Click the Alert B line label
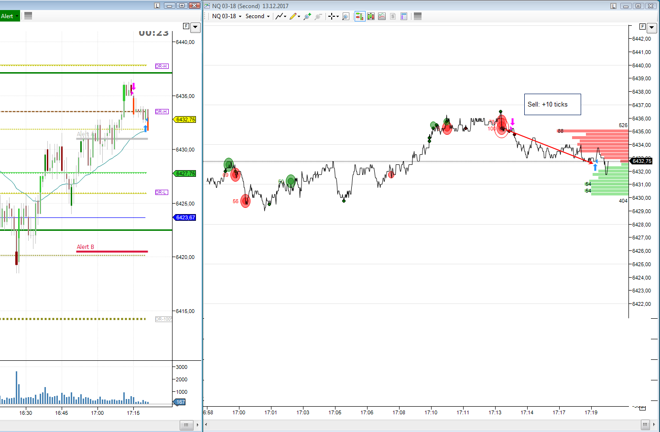660x432 pixels. (x=86, y=247)
